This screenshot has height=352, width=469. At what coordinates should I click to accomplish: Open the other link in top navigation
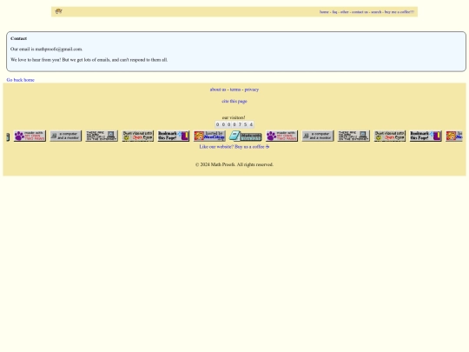click(x=345, y=12)
